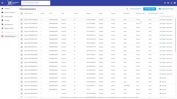Click the Вид обуви column header
The image size is (177, 99).
point(126,13)
